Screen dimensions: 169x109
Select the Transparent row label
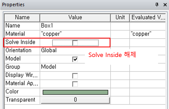click(x=20, y=100)
